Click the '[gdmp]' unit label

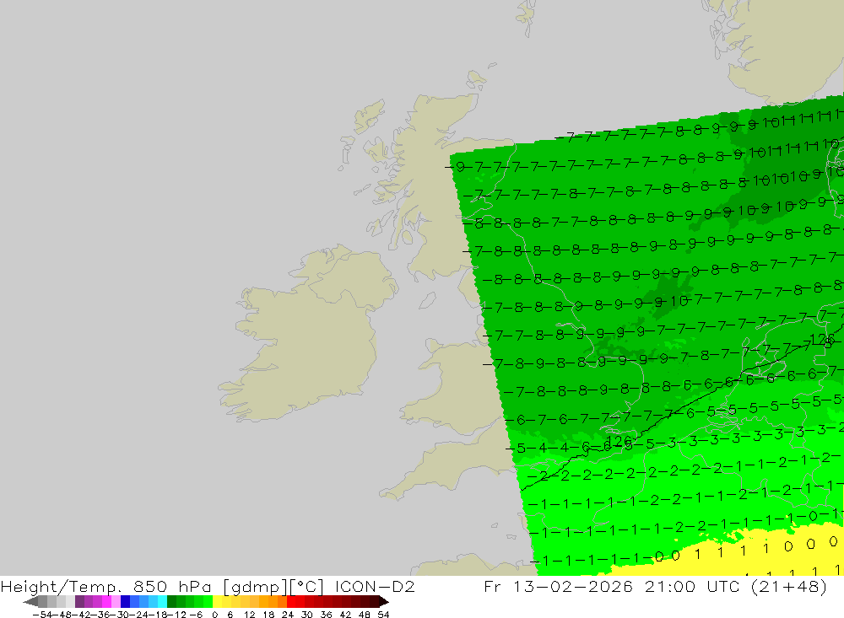point(255,586)
